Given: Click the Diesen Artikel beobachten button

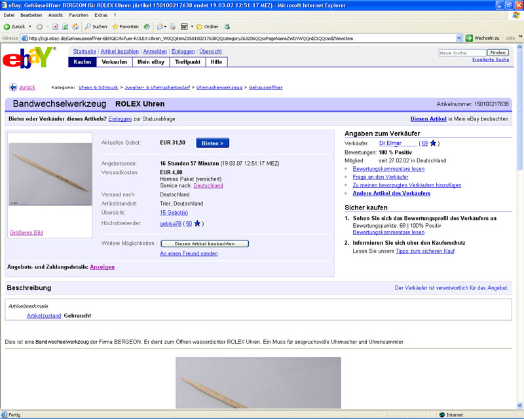Looking at the screenshot, I should click(x=204, y=244).
